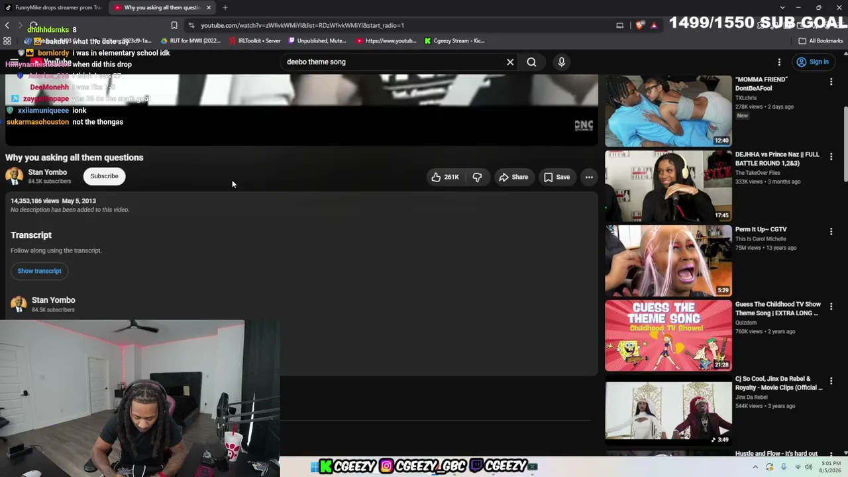
Task: Open Stan Yombo channel name in description
Action: 53,300
